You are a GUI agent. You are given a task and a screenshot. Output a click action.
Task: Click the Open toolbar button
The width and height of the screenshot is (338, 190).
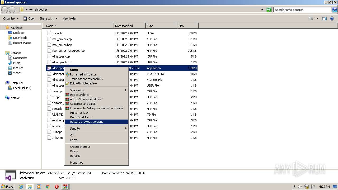click(x=29, y=18)
